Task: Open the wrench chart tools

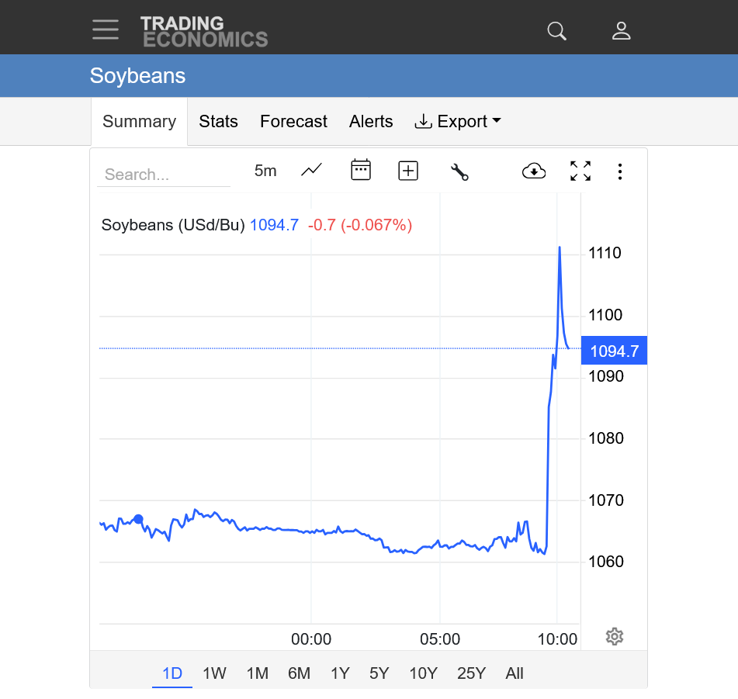Action: pos(459,171)
